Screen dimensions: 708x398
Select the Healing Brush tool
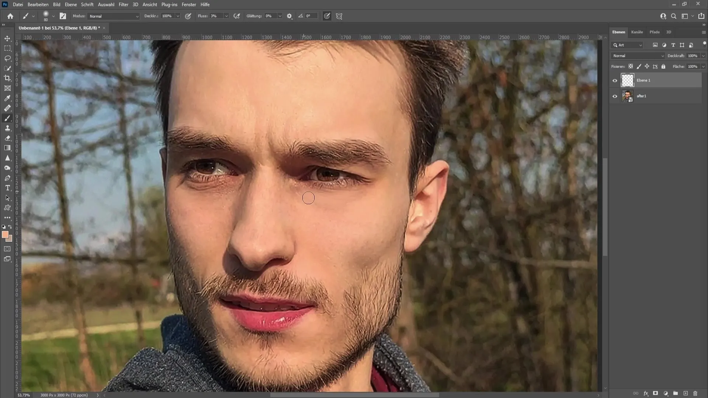tap(7, 108)
